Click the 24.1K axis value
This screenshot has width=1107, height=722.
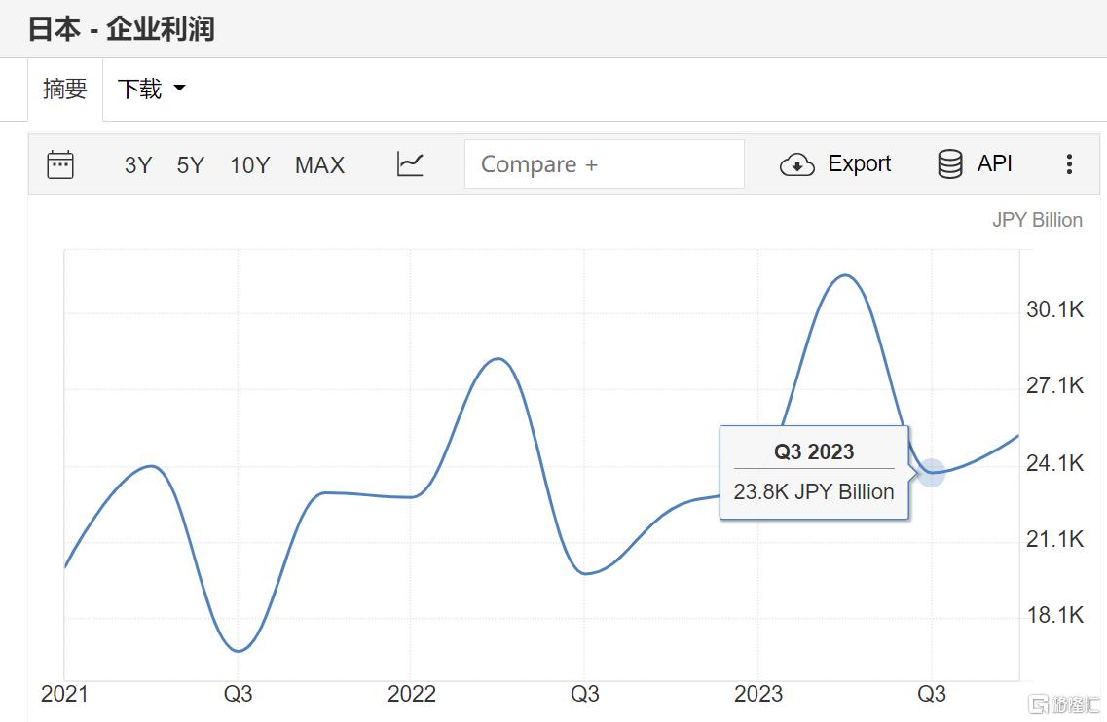(x=1054, y=464)
